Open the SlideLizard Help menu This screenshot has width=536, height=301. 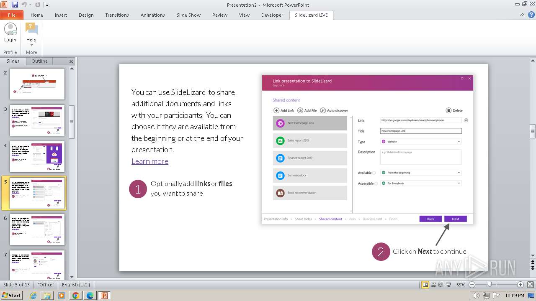(x=31, y=34)
